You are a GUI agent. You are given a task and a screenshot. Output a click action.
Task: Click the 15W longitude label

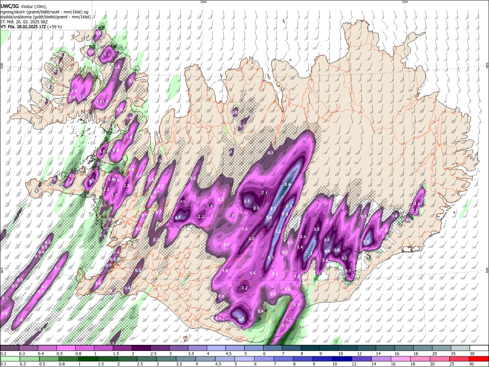(x=405, y=2)
